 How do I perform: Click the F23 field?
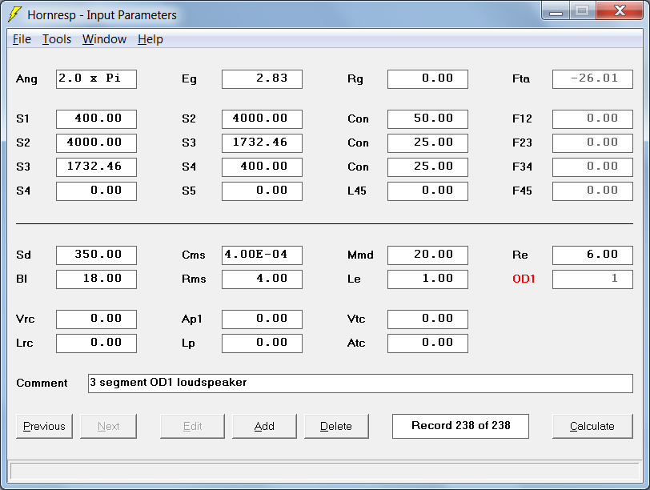[x=592, y=143]
